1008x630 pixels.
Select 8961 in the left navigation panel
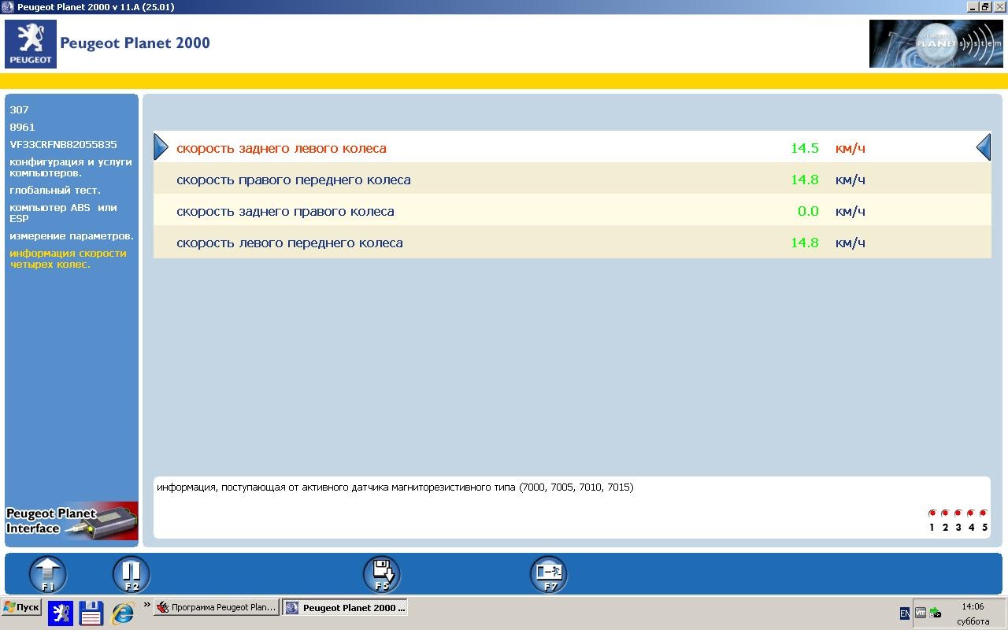pos(22,127)
